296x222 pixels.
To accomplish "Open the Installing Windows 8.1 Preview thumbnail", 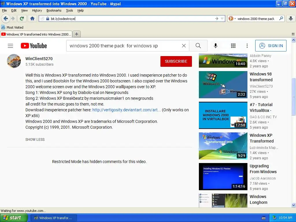I will click(x=223, y=177).
